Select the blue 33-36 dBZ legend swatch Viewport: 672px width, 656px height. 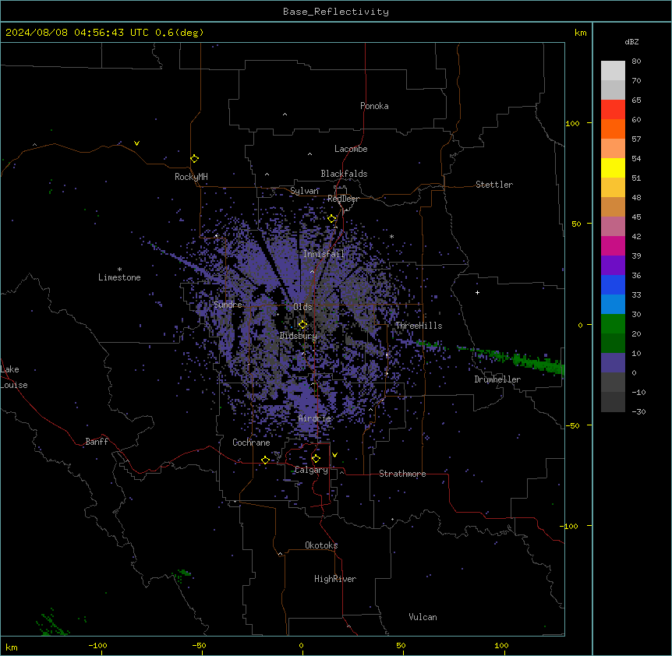(x=613, y=284)
